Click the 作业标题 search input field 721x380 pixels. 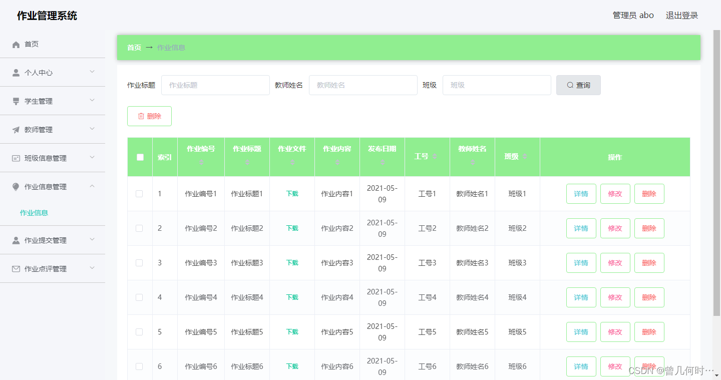pos(215,85)
